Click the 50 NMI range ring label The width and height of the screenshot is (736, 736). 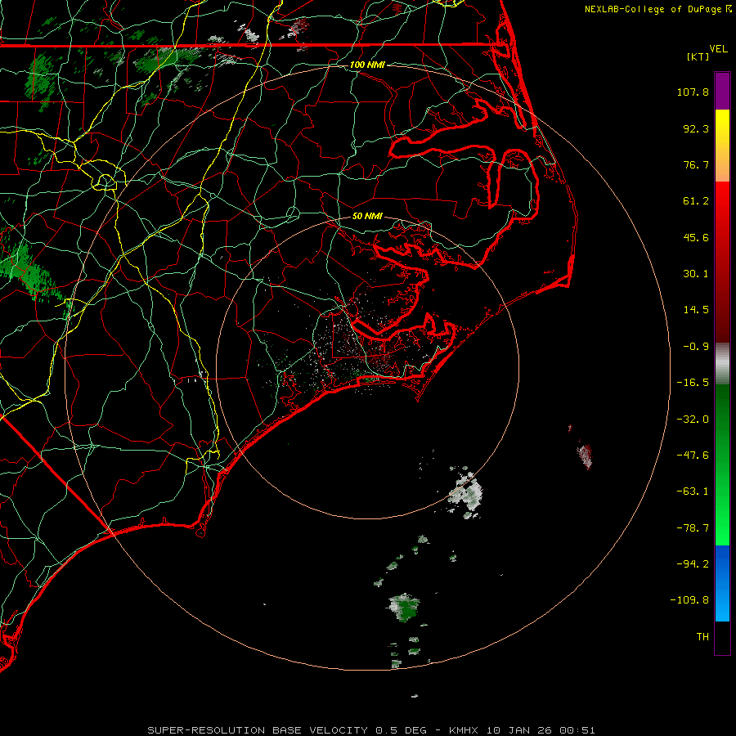pyautogui.click(x=367, y=216)
